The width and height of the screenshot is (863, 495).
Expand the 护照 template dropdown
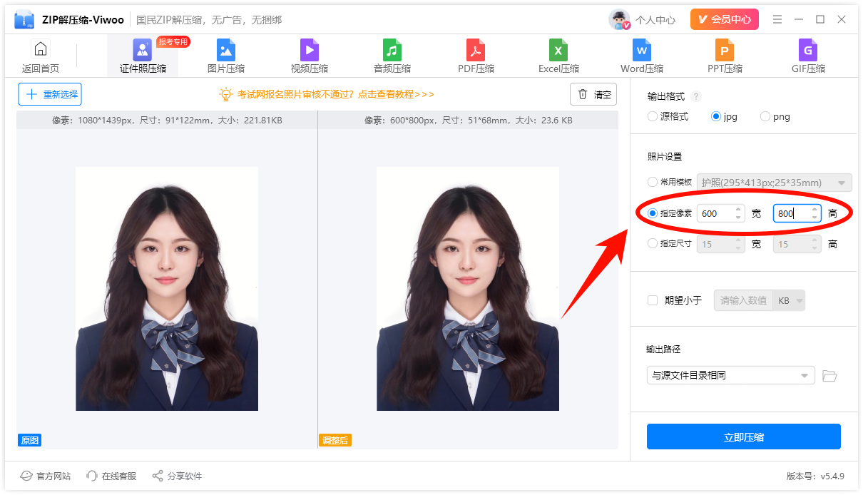774,183
